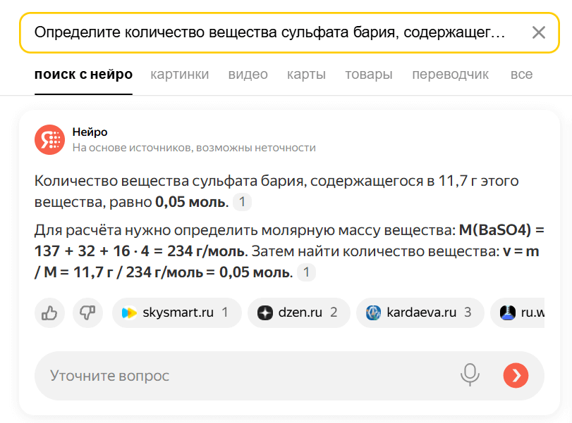Image resolution: width=572 pixels, height=423 pixels.
Task: Switch to the картинки tab
Action: coord(179,75)
